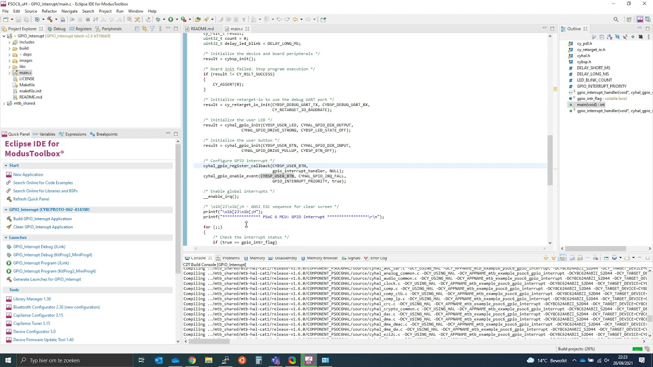Viewport: 653px width, 367px height.
Task: Expand the mtb_shared project
Action: click(x=4, y=103)
